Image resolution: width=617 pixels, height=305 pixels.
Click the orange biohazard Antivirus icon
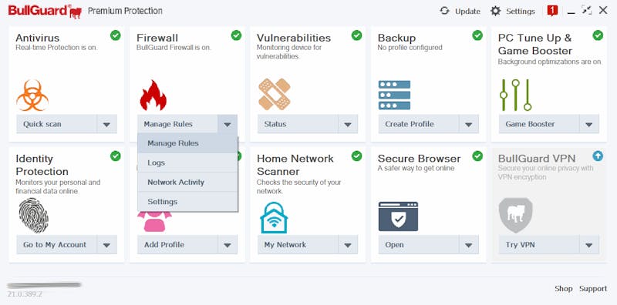[32, 96]
